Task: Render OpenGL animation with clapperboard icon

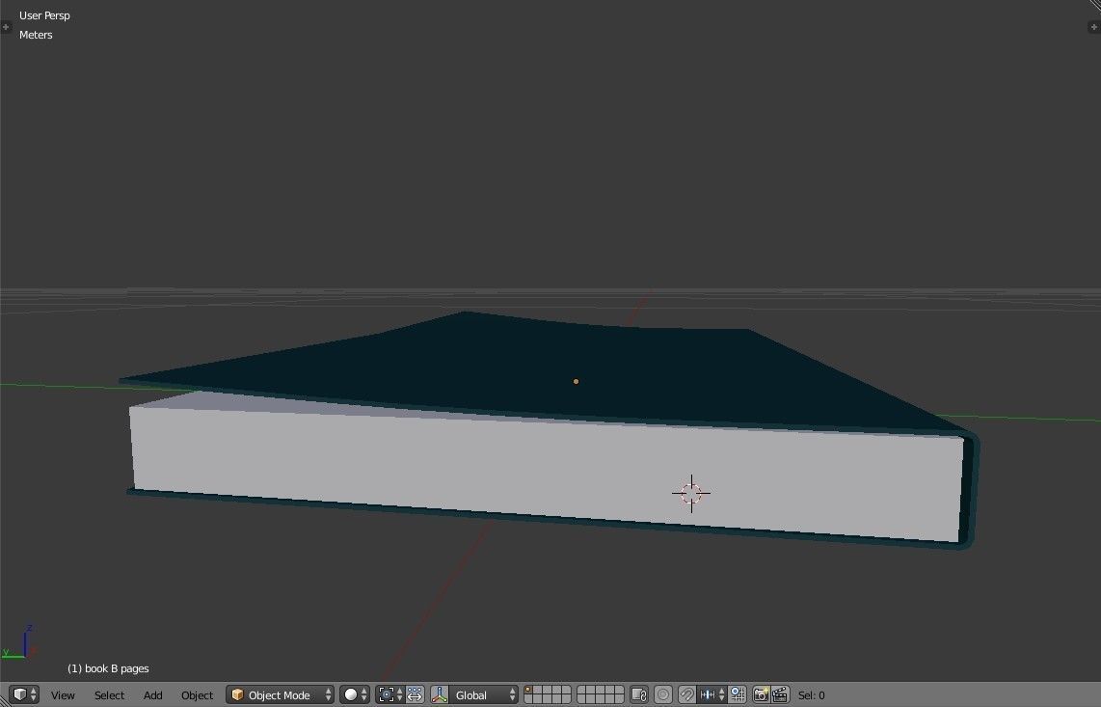Action: [x=780, y=694]
